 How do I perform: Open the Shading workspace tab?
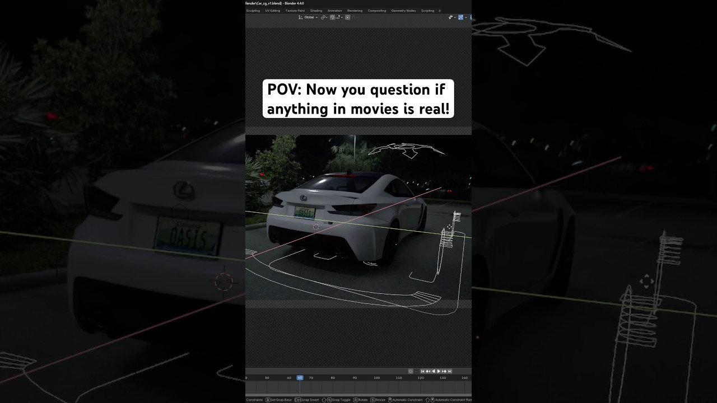point(316,11)
